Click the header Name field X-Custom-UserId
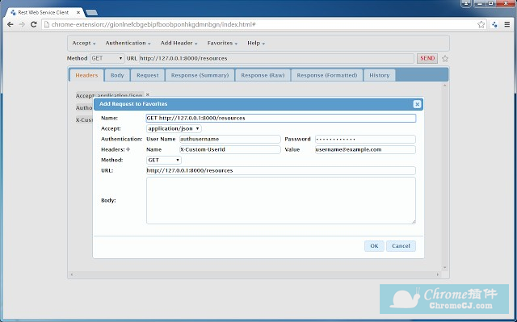 229,149
